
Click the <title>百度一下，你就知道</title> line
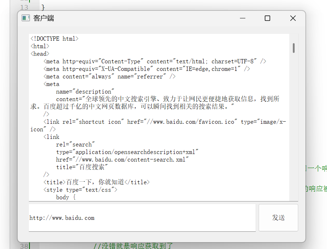coord(96,182)
